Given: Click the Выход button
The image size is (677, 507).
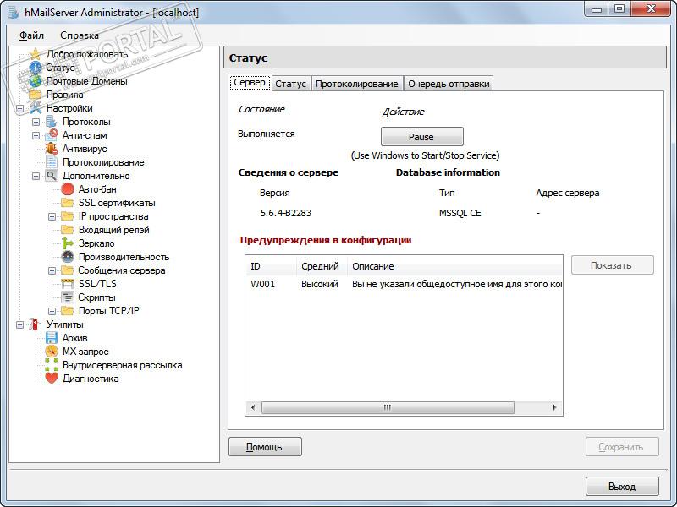Looking at the screenshot, I should (622, 487).
